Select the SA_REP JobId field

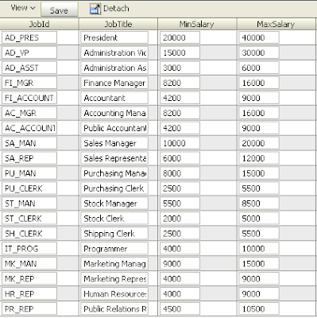click(29, 158)
